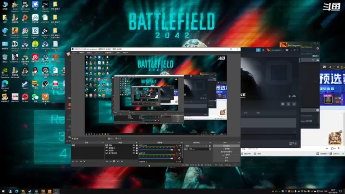Select Origin desktop icon
Screen dimensions: 345x194
[25, 19]
